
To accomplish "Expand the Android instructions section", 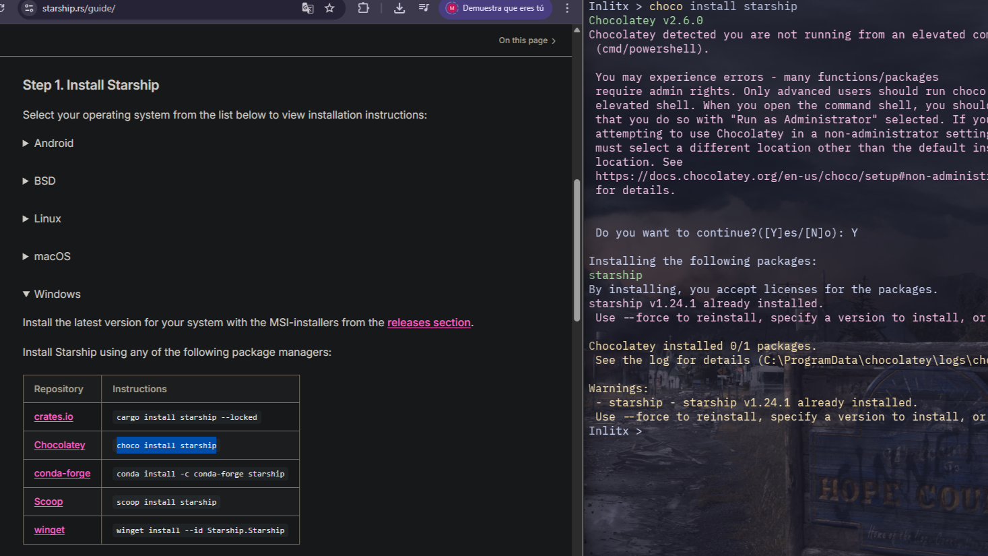I will [x=53, y=143].
